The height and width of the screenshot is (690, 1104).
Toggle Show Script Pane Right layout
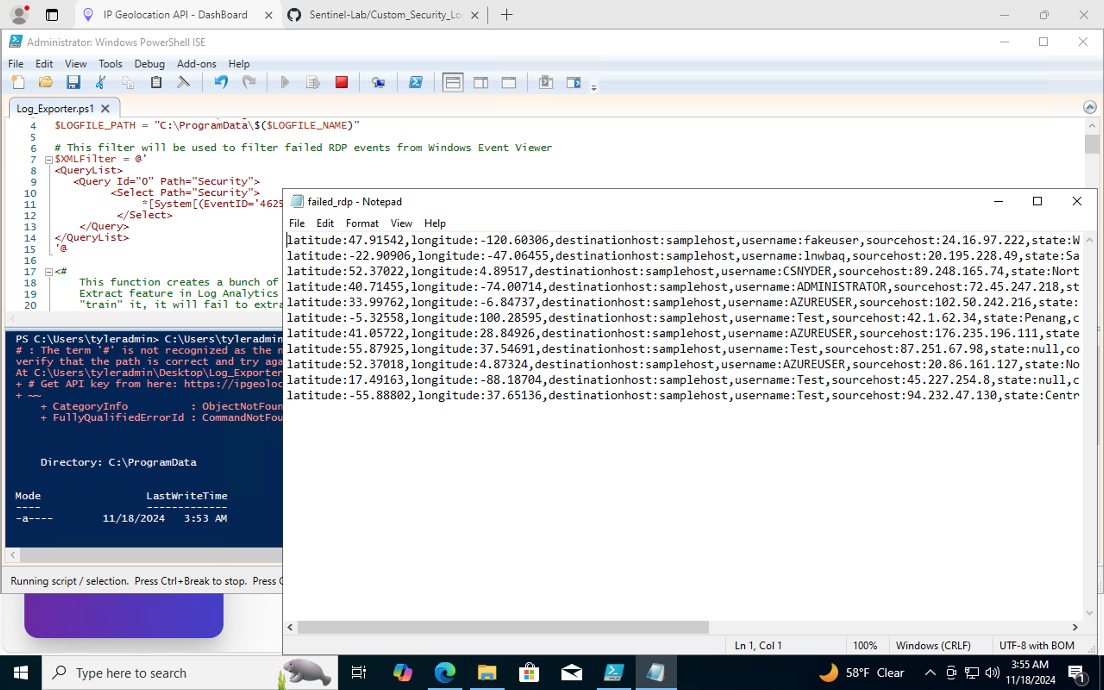coord(481,83)
